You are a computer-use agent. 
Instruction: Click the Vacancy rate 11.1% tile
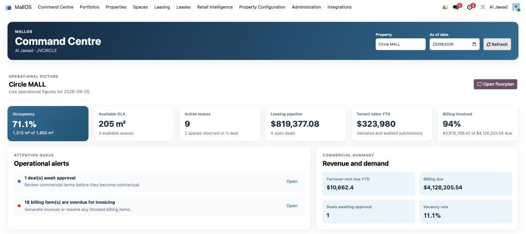click(x=466, y=212)
